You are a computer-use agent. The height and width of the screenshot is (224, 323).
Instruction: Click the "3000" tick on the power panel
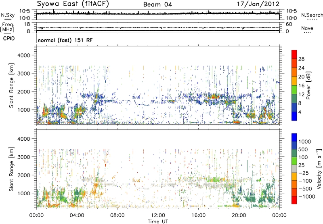pos(23,74)
